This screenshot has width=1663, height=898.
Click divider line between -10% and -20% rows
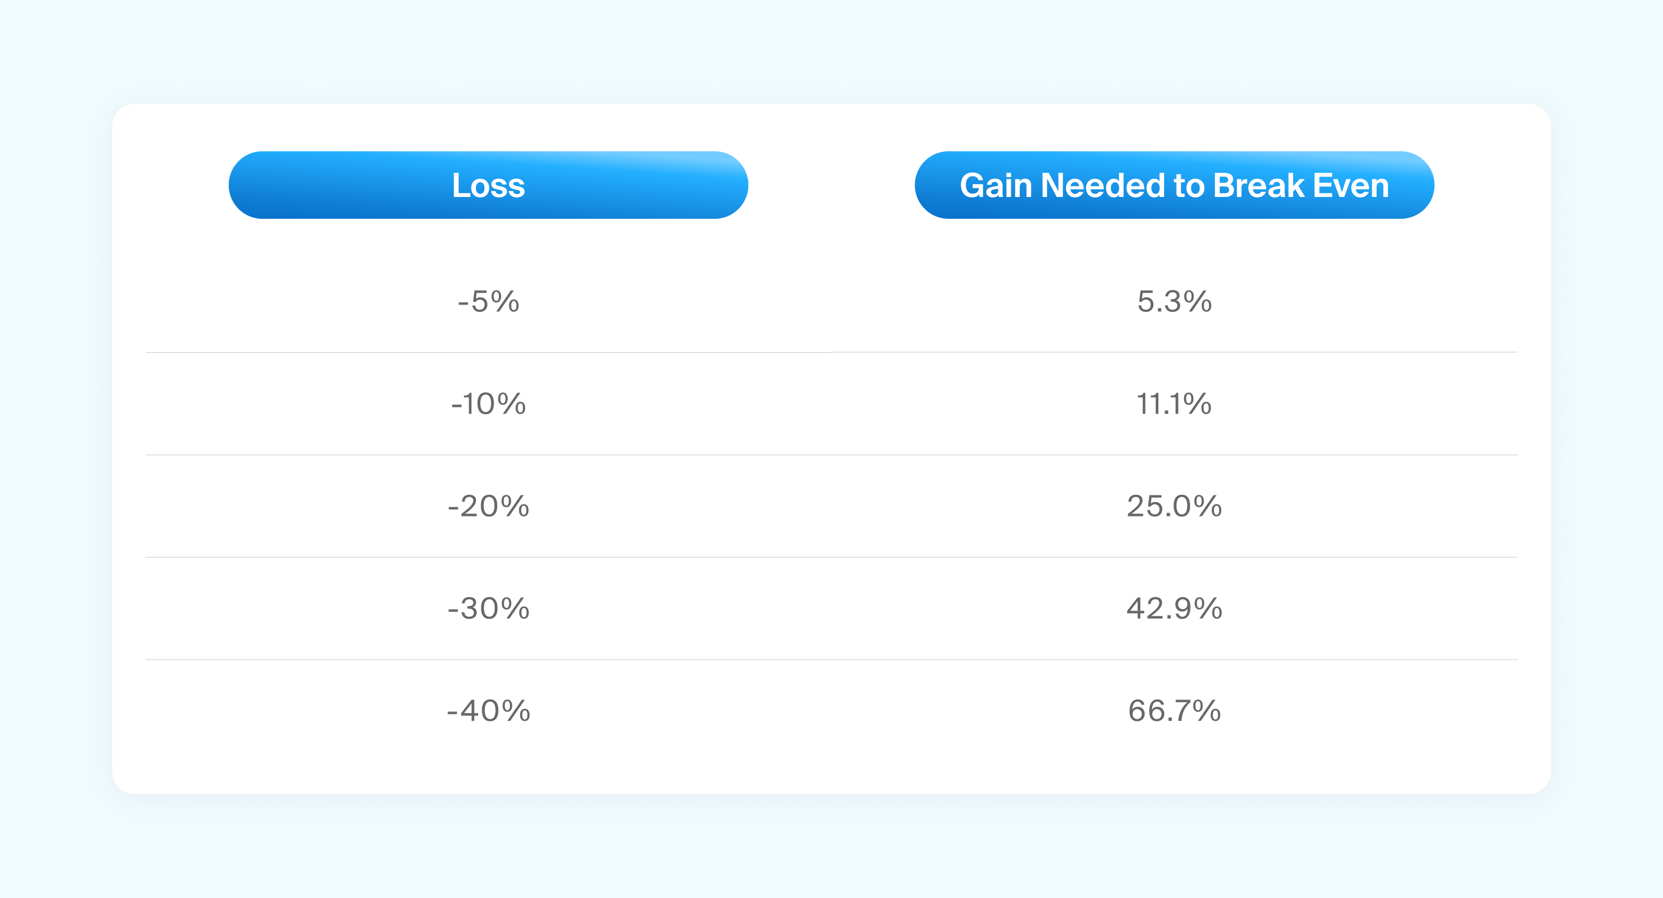click(x=831, y=455)
